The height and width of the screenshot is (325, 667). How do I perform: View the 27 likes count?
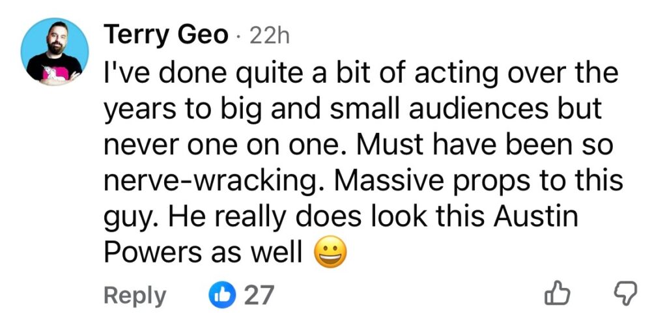pos(259,296)
